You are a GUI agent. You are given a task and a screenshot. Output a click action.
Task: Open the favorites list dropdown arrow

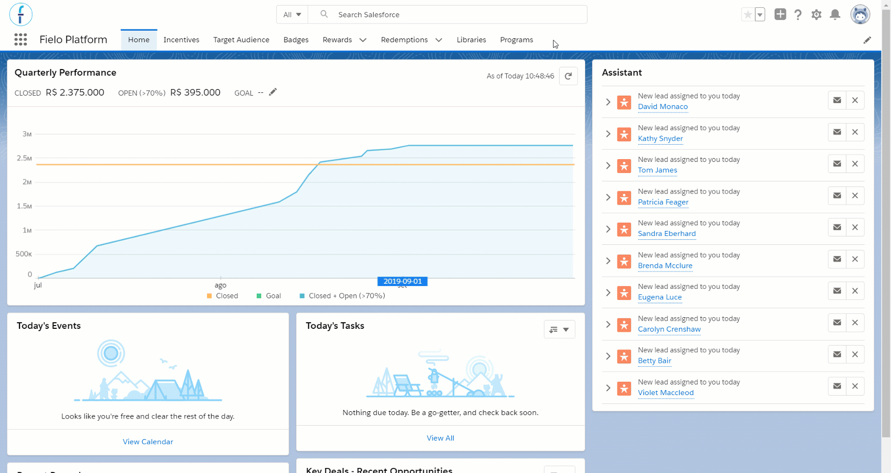pos(760,14)
